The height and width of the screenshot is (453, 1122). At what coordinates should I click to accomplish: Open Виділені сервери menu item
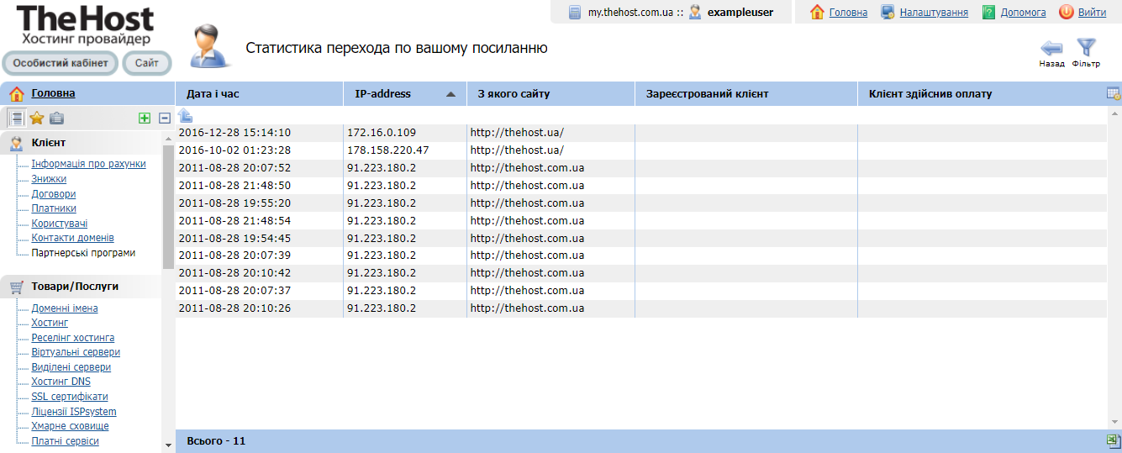(71, 367)
